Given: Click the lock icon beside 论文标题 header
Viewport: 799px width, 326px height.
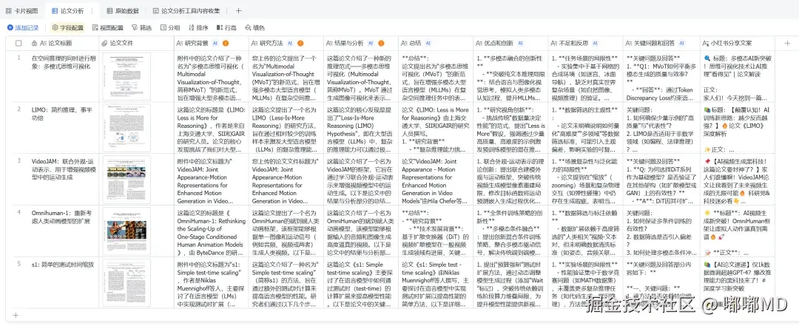Looking at the screenshot, I should pyautogui.click(x=34, y=44).
